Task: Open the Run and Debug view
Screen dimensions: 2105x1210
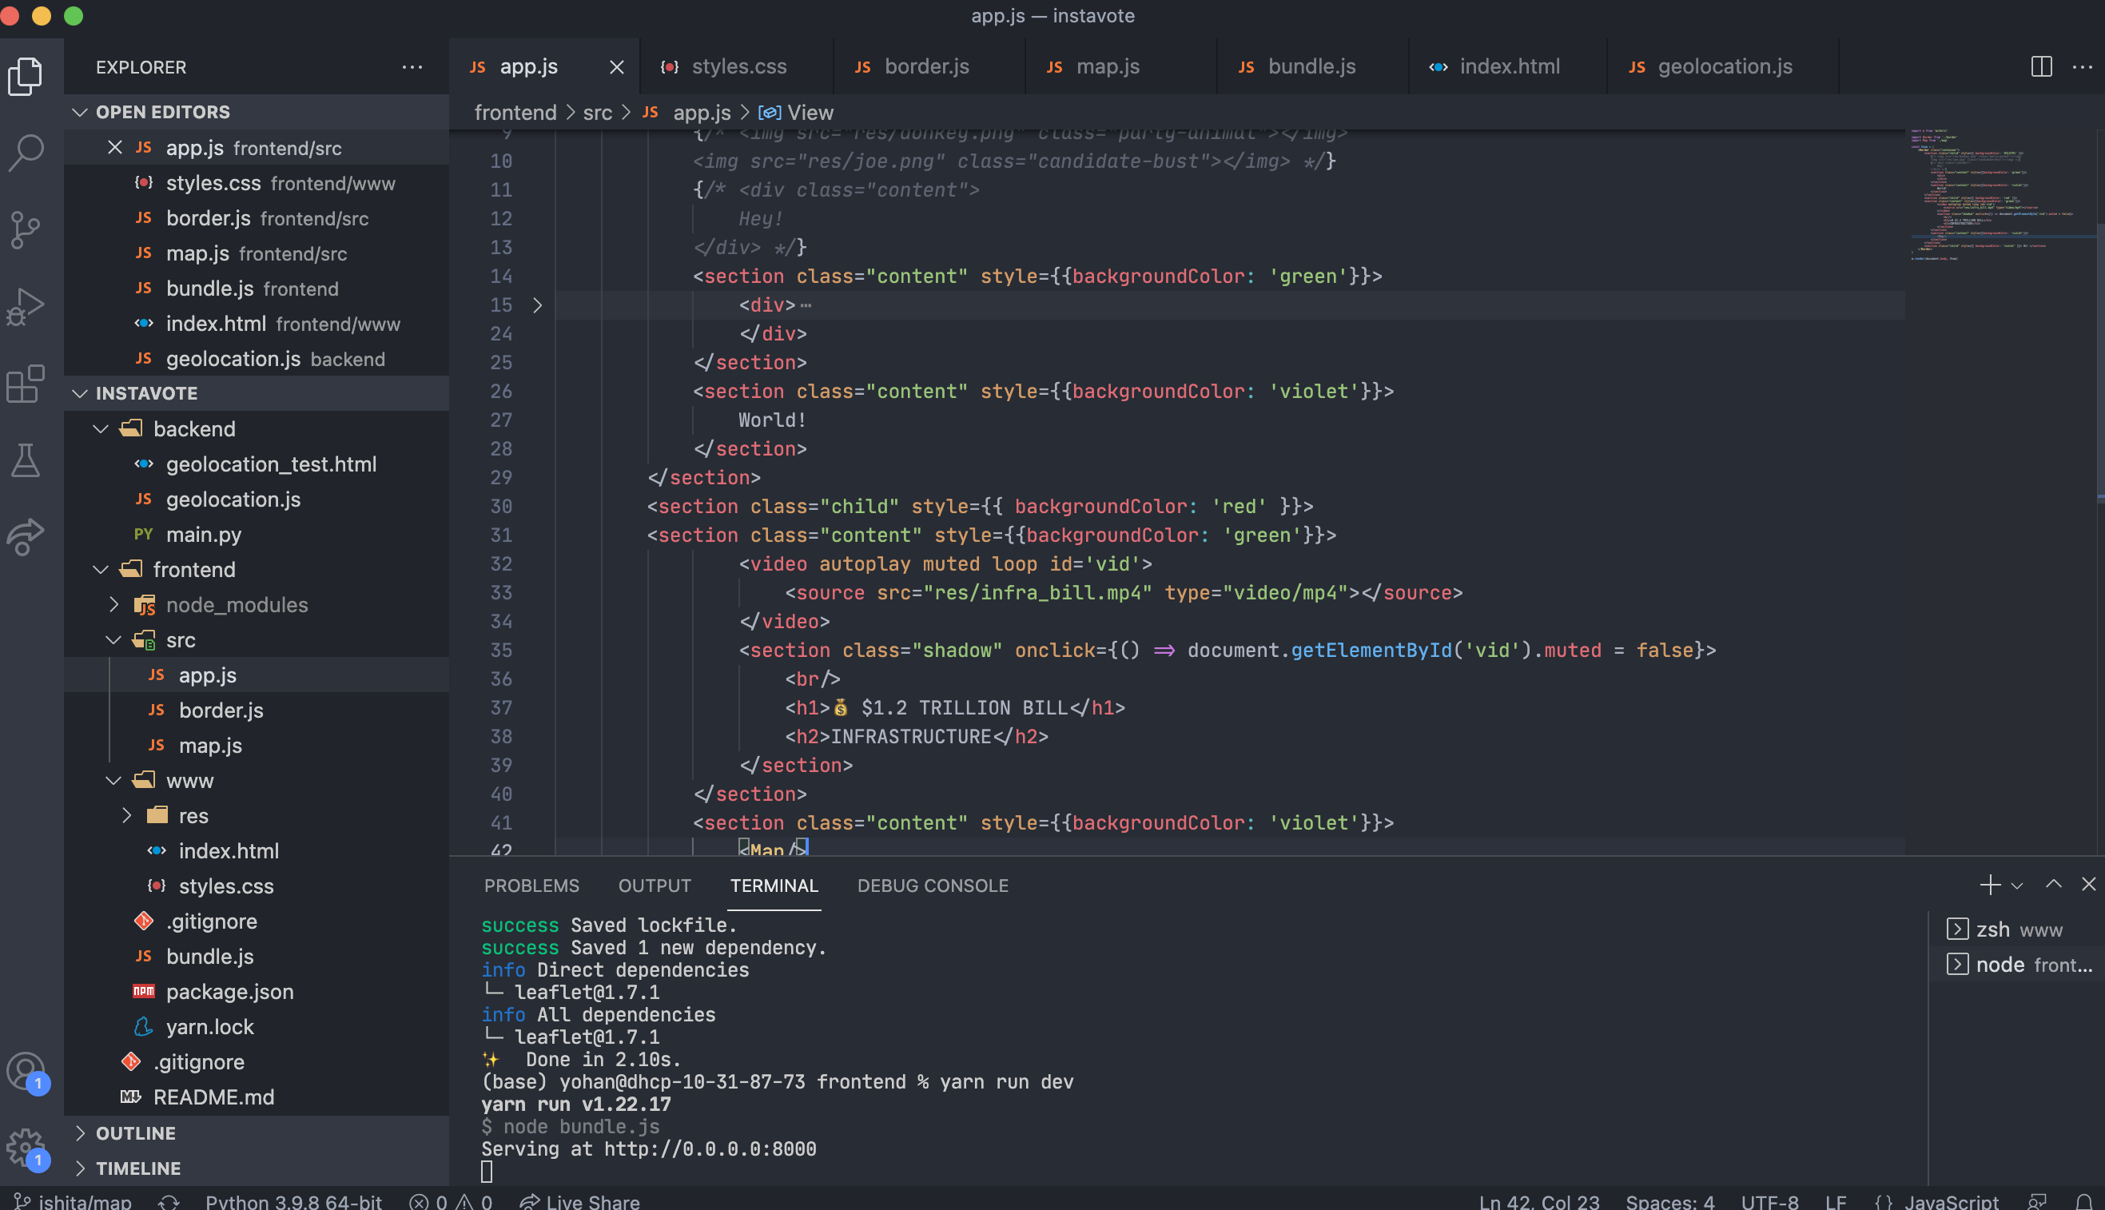Action: tap(26, 307)
